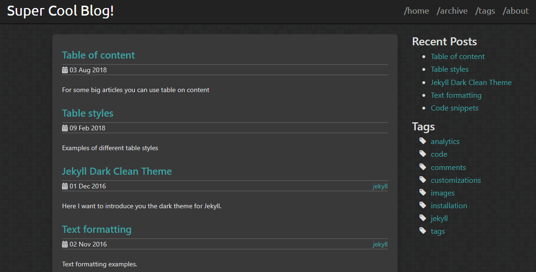Click the "tags" entry in Tags sidebar

[438, 231]
